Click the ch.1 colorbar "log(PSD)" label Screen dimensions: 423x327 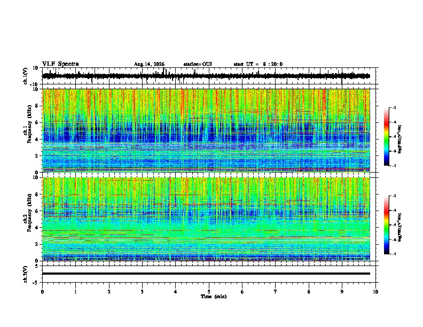[400, 139]
